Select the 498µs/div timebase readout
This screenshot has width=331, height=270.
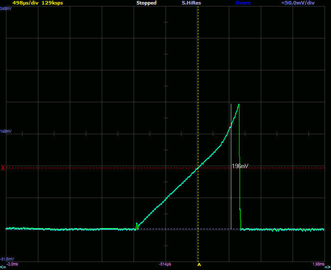coord(25,3)
